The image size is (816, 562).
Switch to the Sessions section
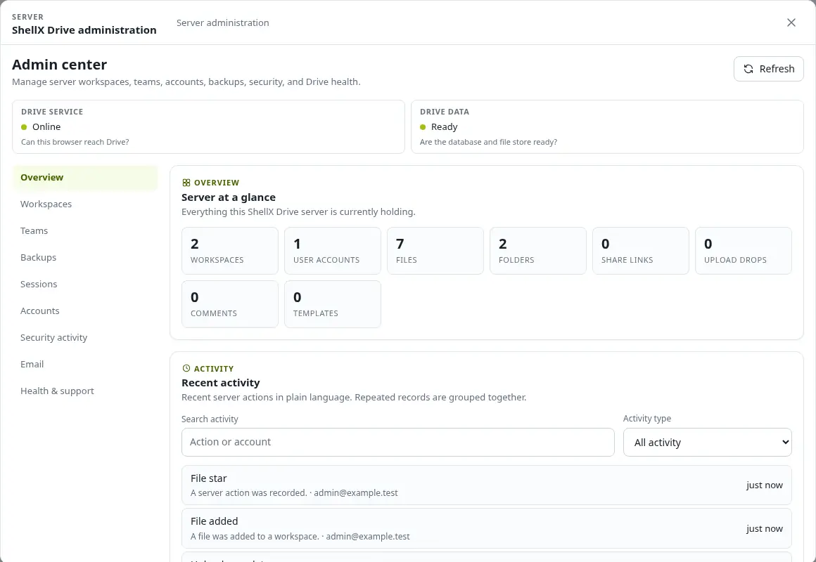coord(85,284)
